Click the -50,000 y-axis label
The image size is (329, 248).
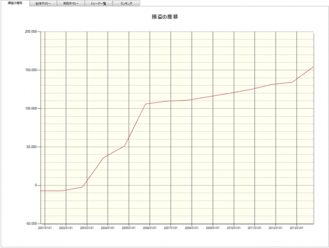pos(31,224)
